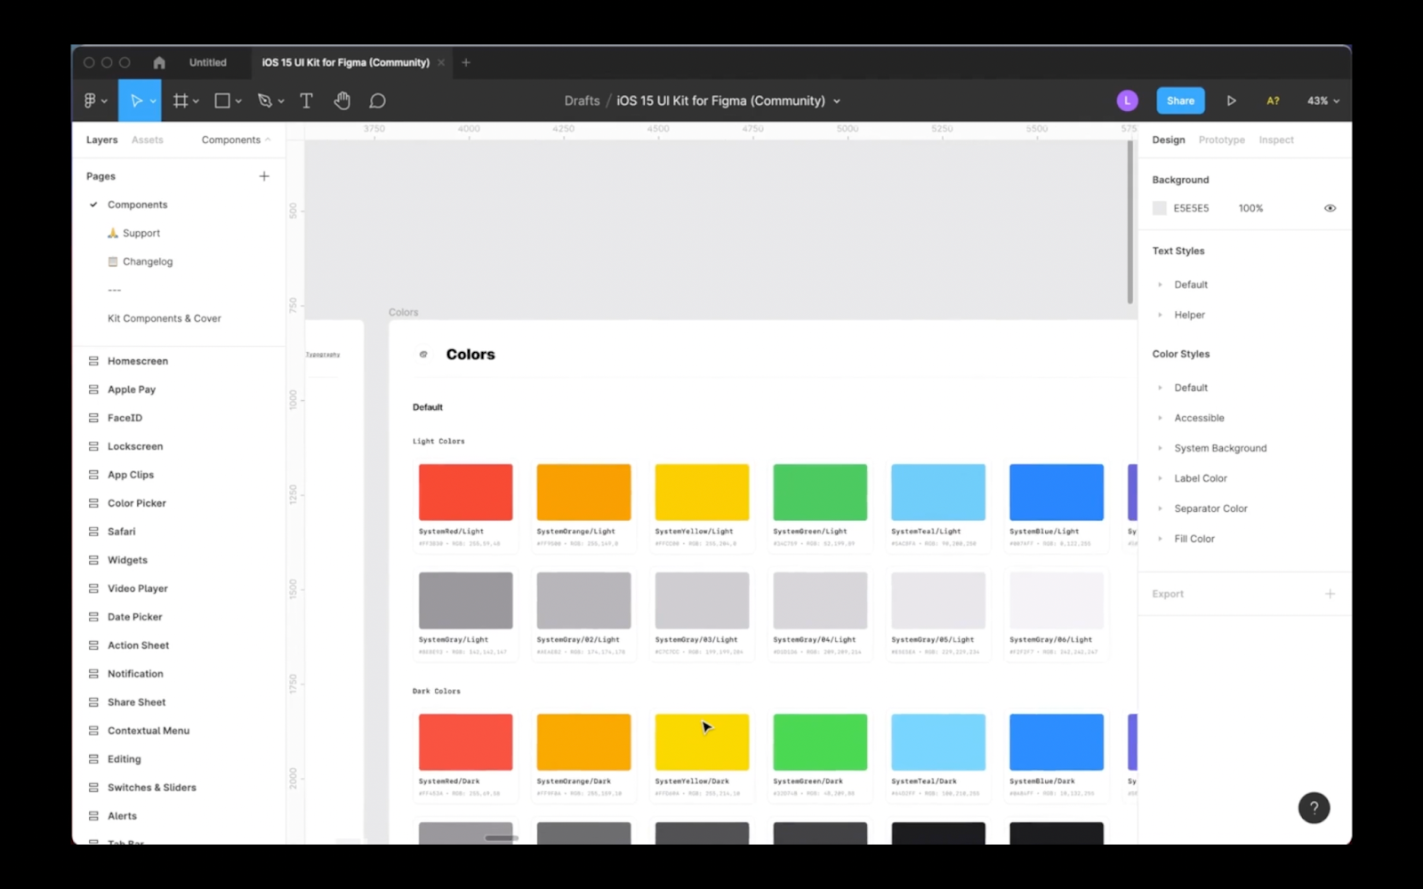The height and width of the screenshot is (889, 1423).
Task: Close the iOS 15 UI Kit tab
Action: [441, 62]
